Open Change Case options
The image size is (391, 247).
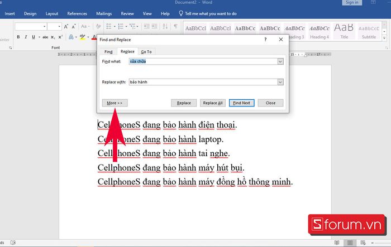click(85, 26)
